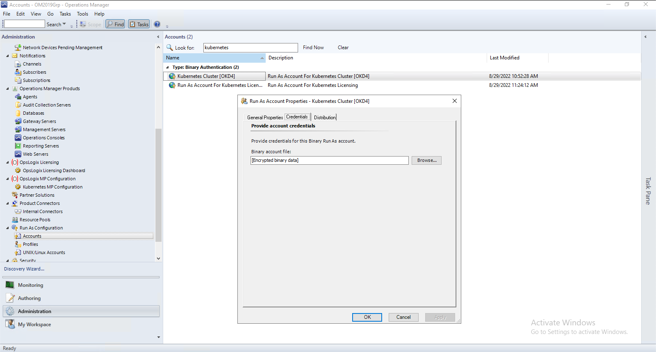
Task: Collapse the Operations Manager Products node
Action: tap(7, 89)
